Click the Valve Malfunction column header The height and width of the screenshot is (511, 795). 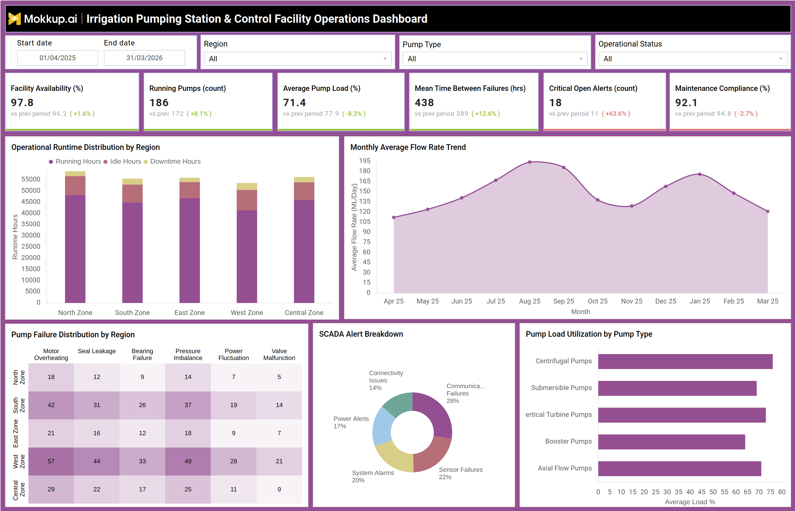tap(279, 354)
